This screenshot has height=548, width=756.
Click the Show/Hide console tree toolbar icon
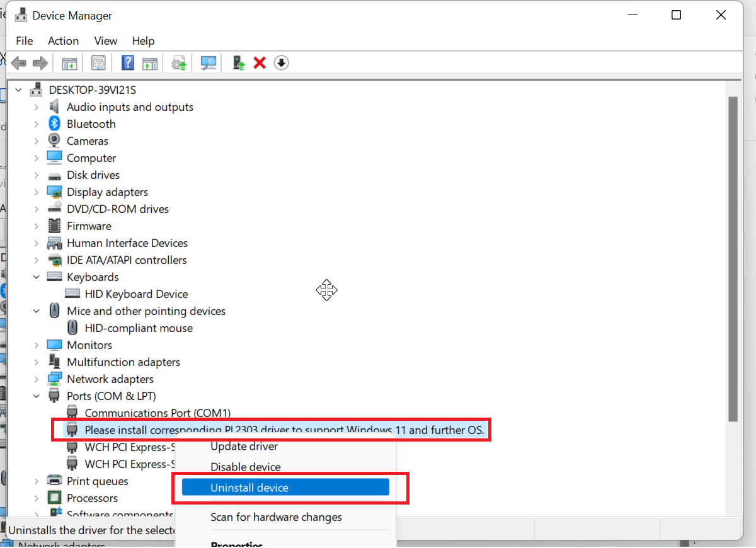click(69, 62)
